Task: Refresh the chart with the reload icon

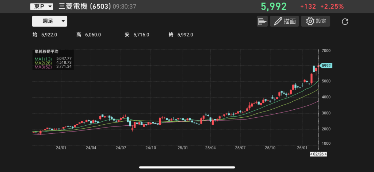Action: tap(345, 21)
